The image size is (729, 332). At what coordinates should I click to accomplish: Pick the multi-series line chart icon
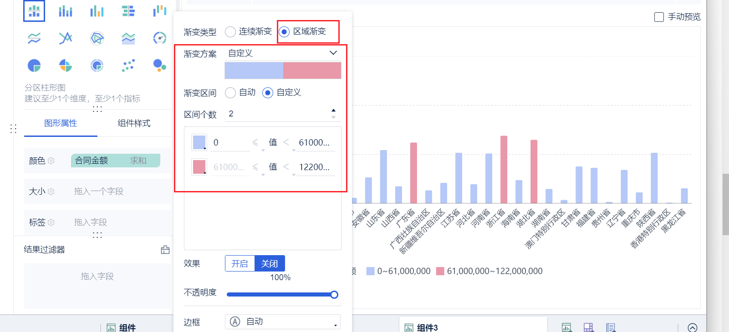pos(66,38)
